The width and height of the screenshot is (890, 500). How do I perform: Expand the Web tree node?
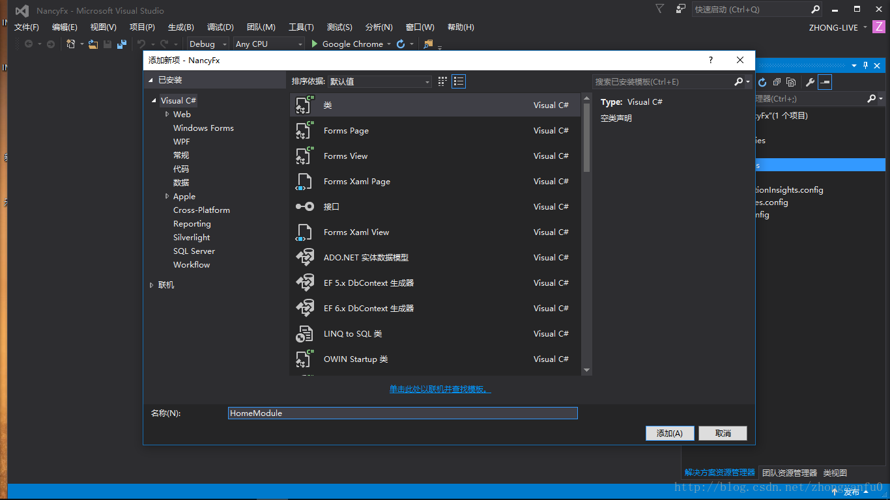167,115
